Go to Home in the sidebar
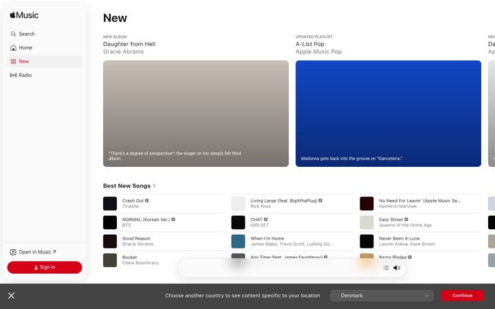The height and width of the screenshot is (309, 495). point(45,47)
